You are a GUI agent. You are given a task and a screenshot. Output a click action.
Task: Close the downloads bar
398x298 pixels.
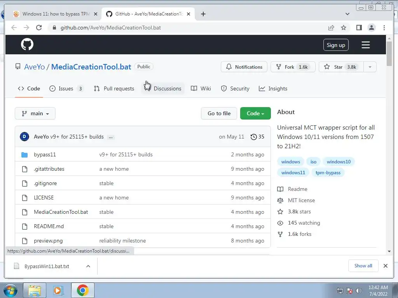tap(385, 266)
